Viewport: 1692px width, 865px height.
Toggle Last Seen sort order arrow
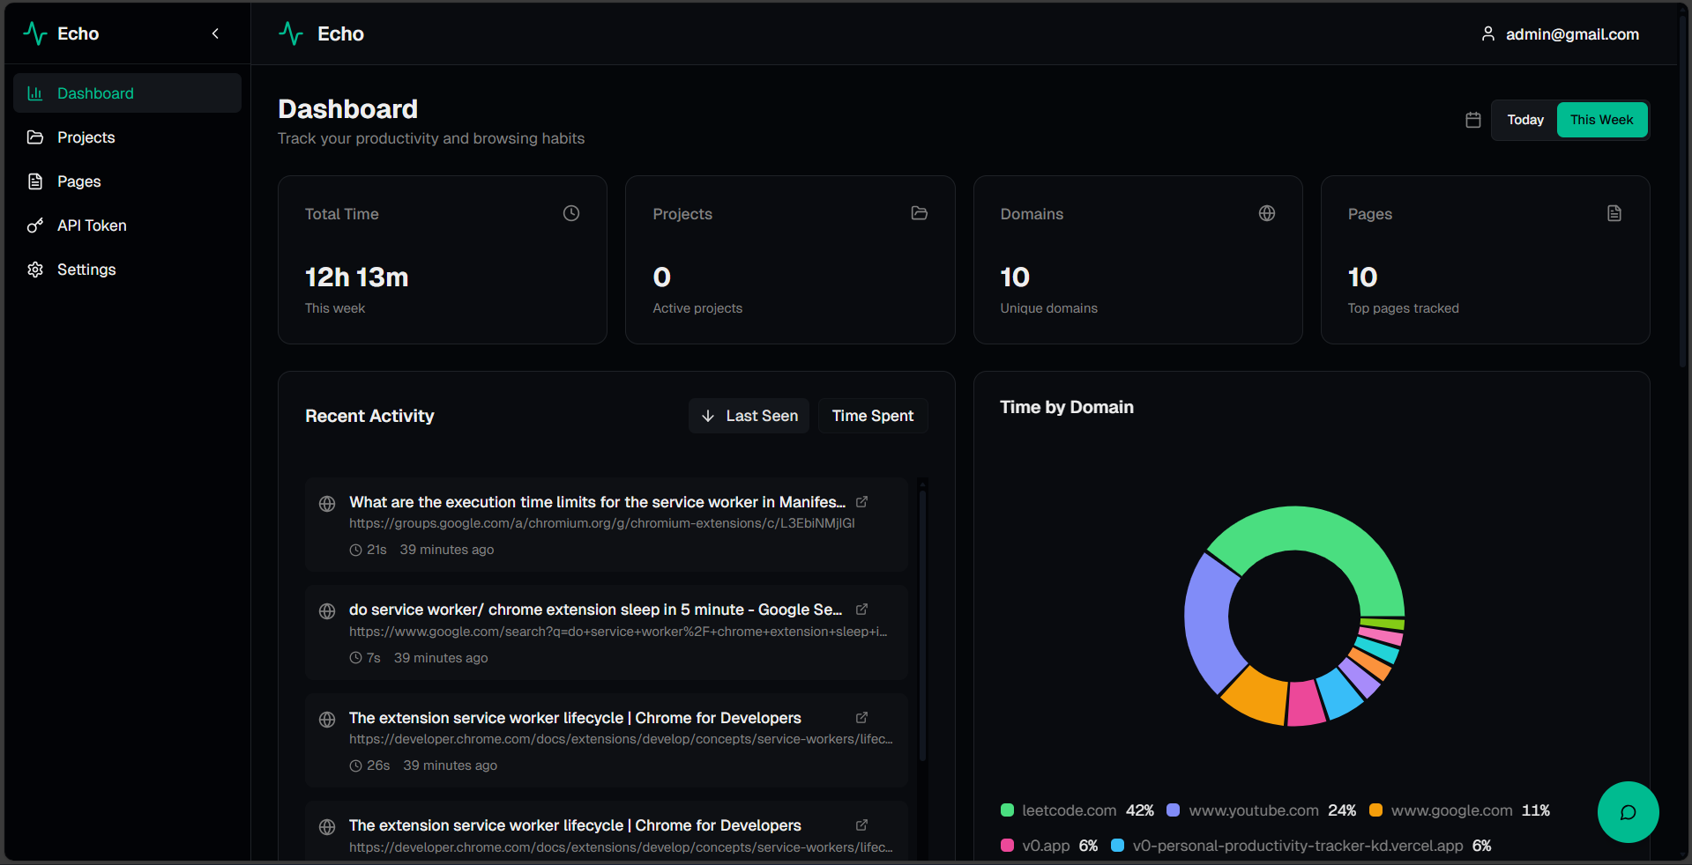coord(708,415)
